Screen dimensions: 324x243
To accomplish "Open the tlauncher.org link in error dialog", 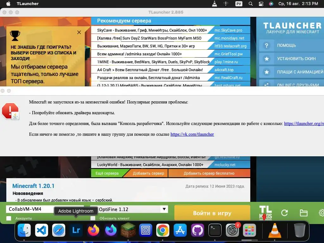I will [304, 124].
